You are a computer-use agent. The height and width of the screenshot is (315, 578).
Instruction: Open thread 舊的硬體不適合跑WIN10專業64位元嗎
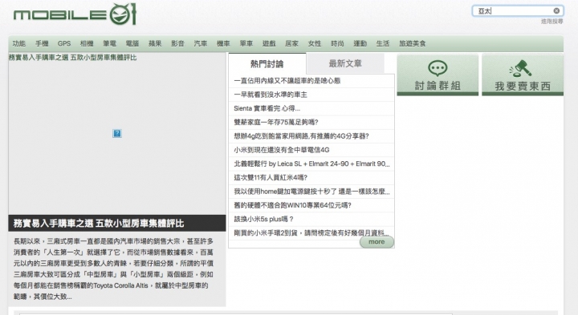(292, 205)
